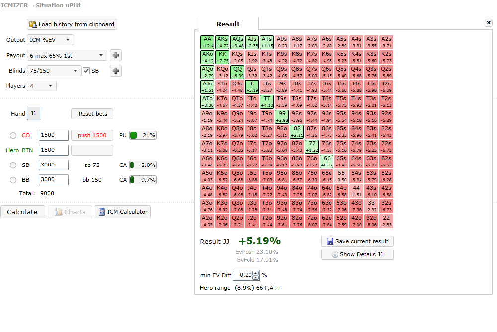Viewport: 497px width, 332px height.
Task: Select the 22 cell in hand grid
Action: pyautogui.click(x=386, y=221)
